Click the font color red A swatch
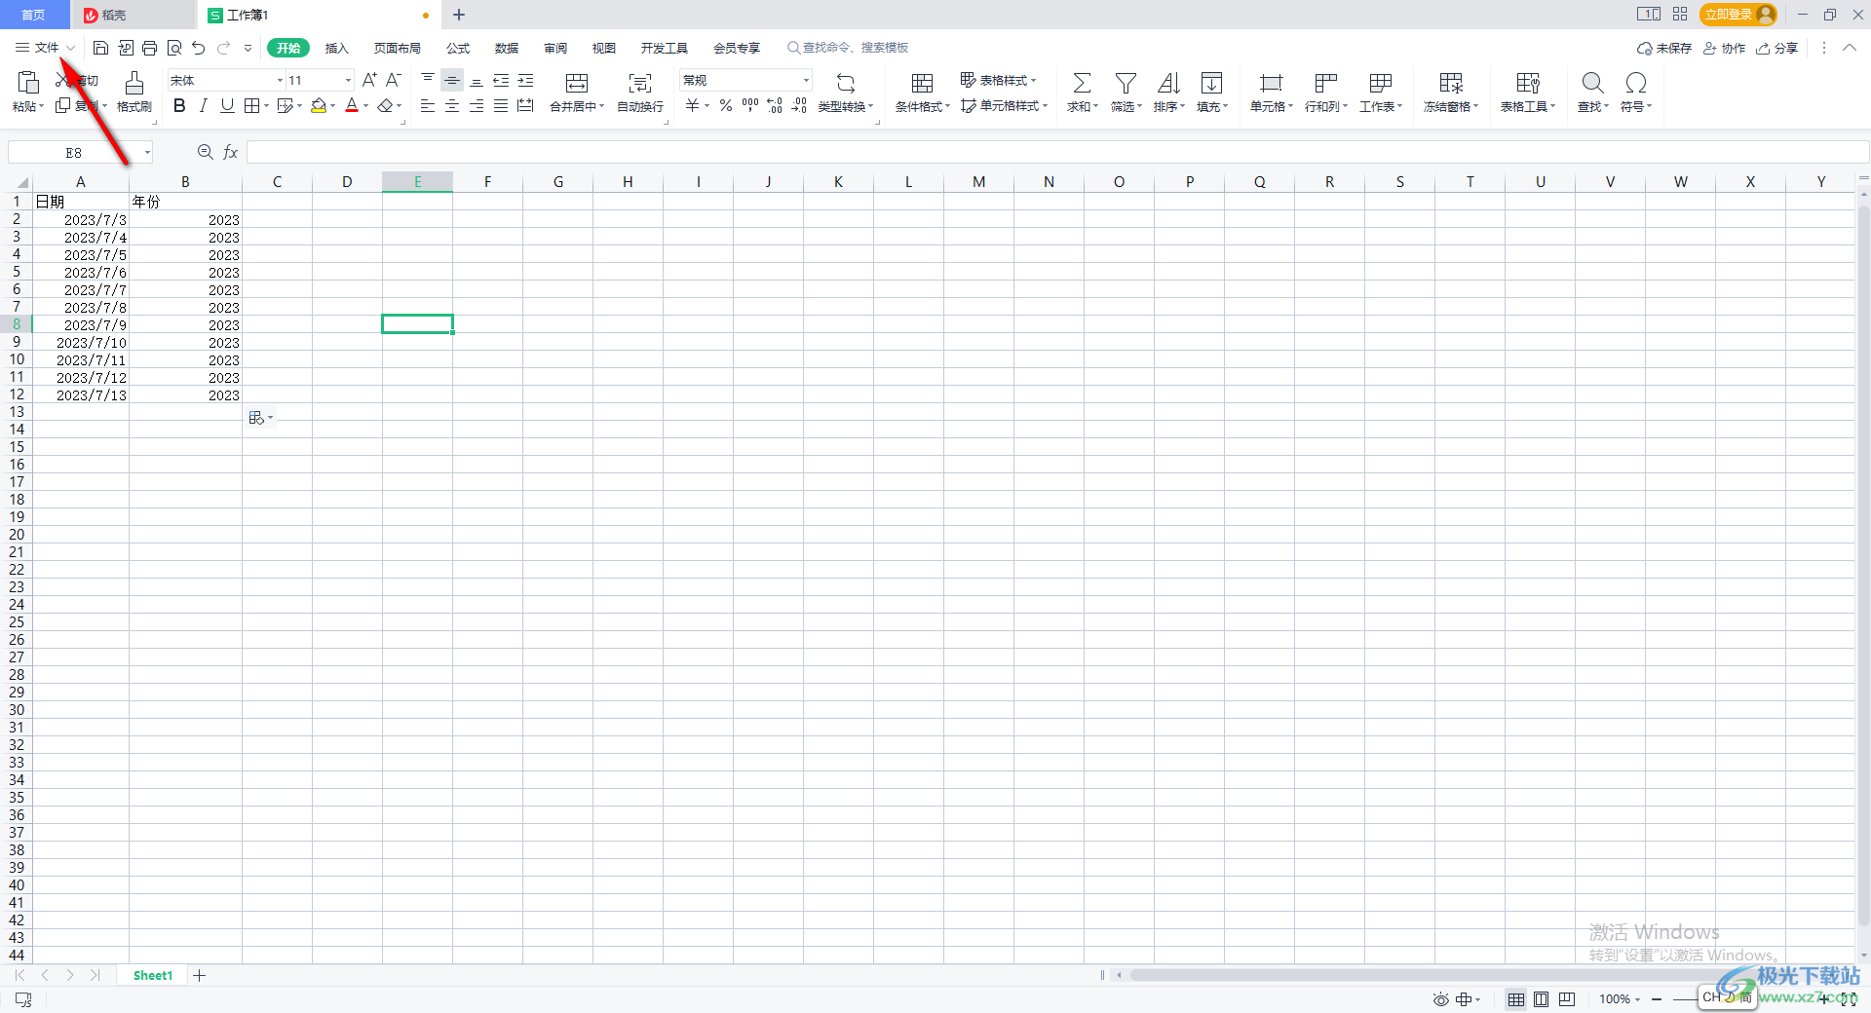Viewport: 1871px width, 1013px height. tap(352, 106)
